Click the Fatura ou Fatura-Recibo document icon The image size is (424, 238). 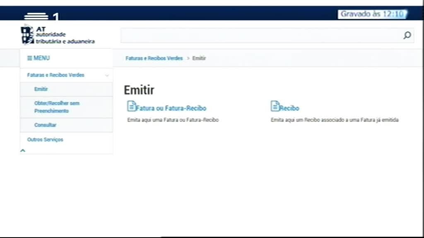pyautogui.click(x=131, y=106)
